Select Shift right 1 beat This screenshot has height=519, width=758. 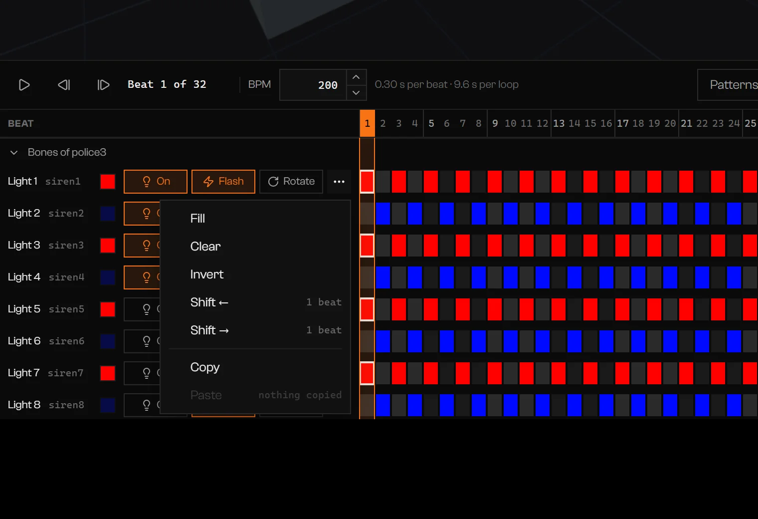(x=255, y=330)
